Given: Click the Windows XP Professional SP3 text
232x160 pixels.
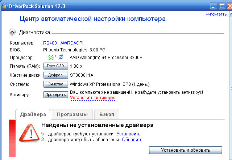Looking at the screenshot, I should pos(109,84).
